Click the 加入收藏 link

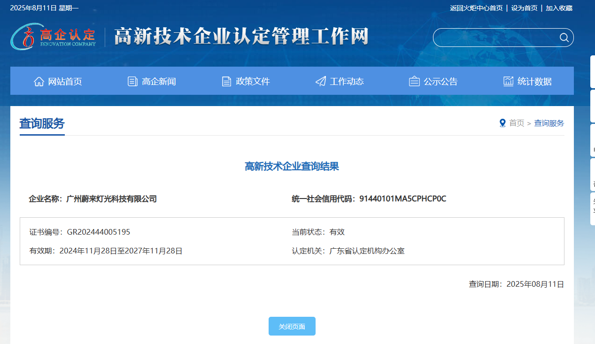[x=559, y=8]
